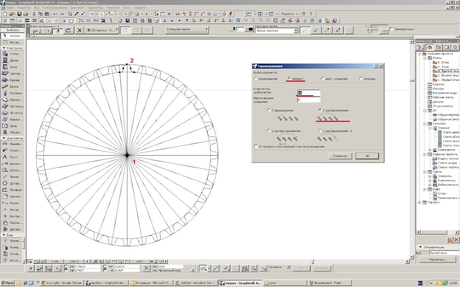The image size is (460, 287).
Task: Open the Перейти dropdown in toolbar
Action: 289,14
